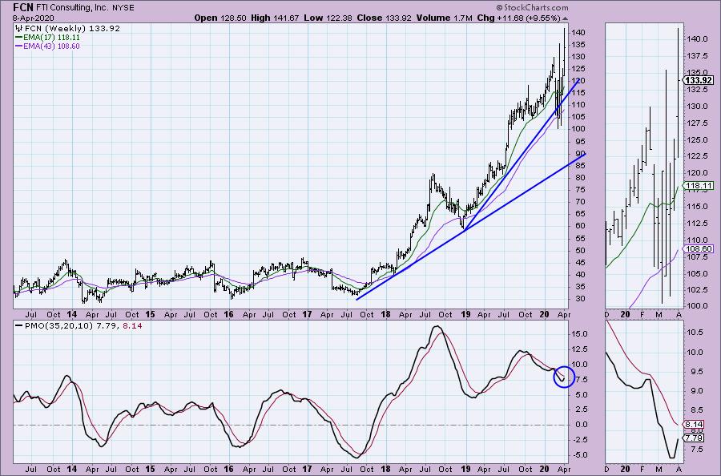The width and height of the screenshot is (721, 476).
Task: Click the High 141.67 value
Action: coord(275,18)
